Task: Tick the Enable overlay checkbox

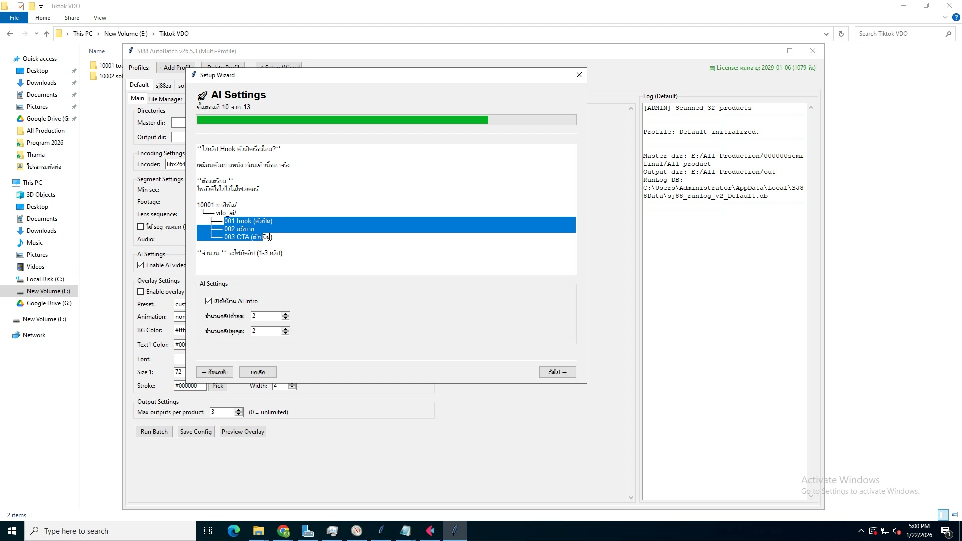Action: pyautogui.click(x=141, y=292)
